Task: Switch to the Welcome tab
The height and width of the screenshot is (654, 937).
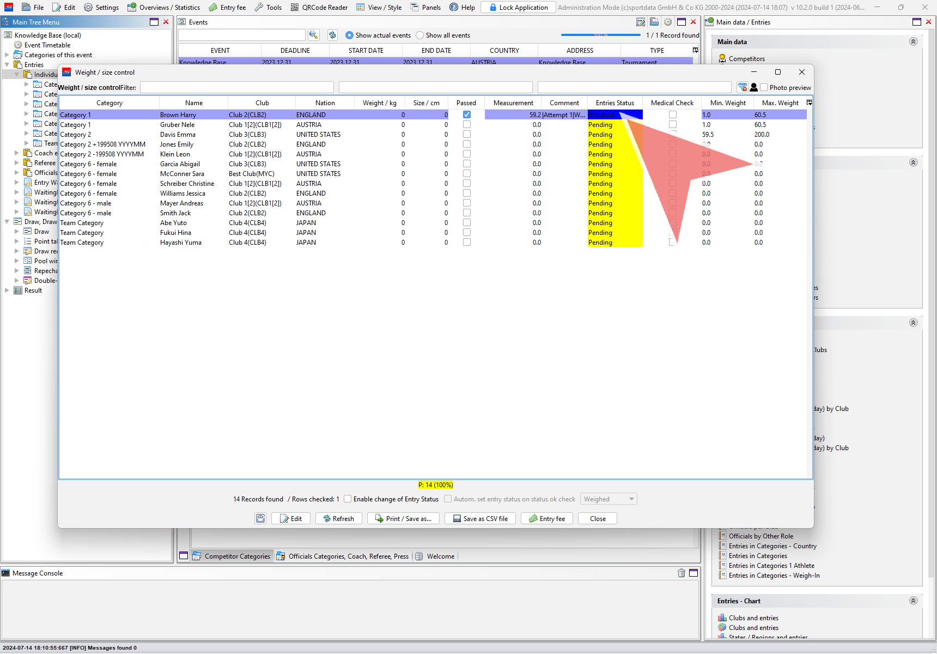Action: pos(440,556)
